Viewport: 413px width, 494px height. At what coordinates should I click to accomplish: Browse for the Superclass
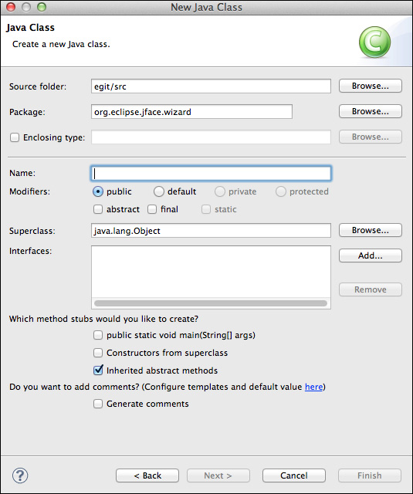(x=371, y=230)
